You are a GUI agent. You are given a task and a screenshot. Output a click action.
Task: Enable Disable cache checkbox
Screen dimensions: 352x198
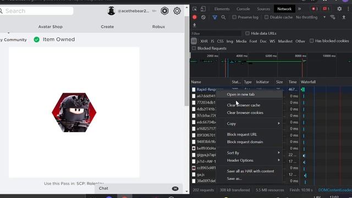(x=266, y=17)
